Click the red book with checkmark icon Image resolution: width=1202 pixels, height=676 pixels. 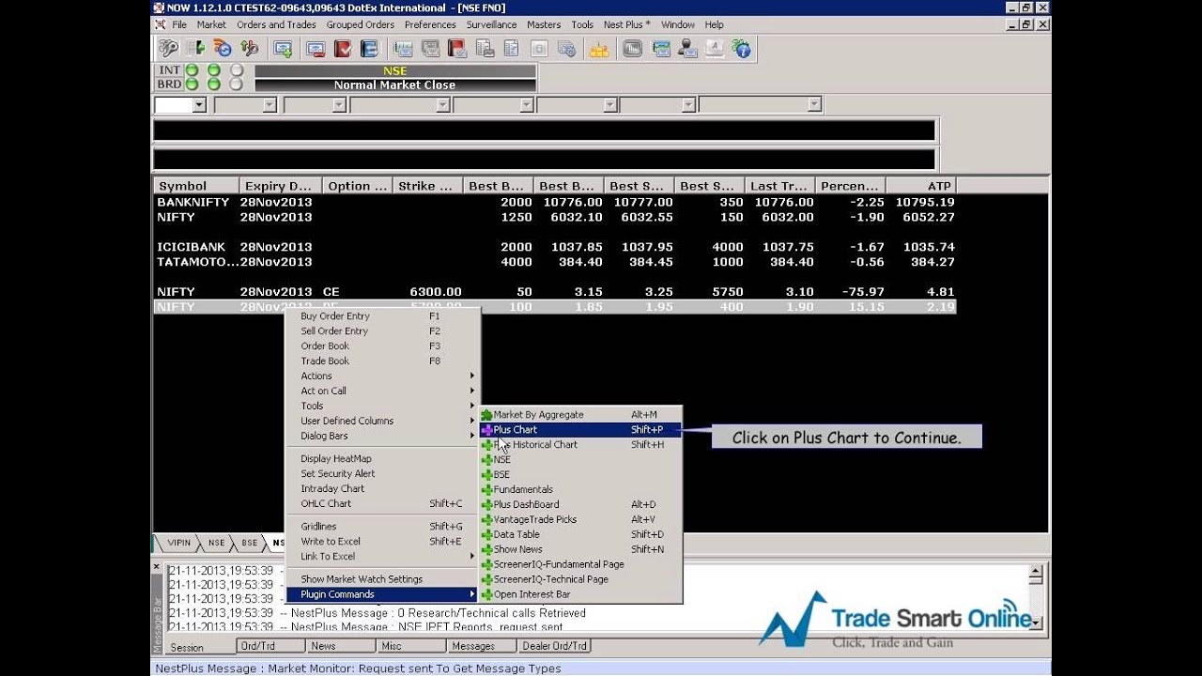pyautogui.click(x=343, y=48)
